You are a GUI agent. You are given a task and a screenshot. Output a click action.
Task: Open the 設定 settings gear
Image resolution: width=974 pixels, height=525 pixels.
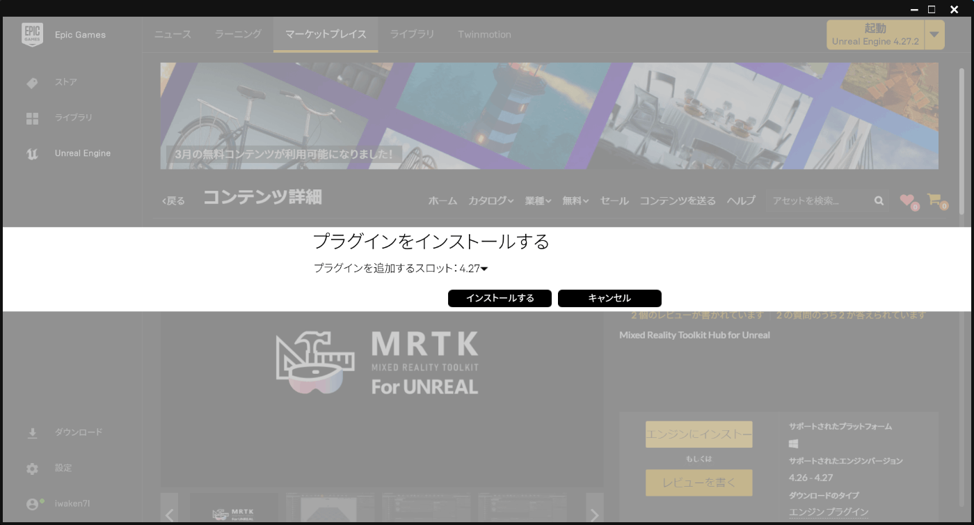[32, 468]
